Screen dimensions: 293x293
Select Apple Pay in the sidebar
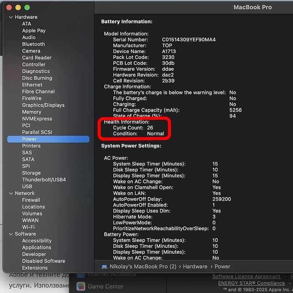[34, 31]
